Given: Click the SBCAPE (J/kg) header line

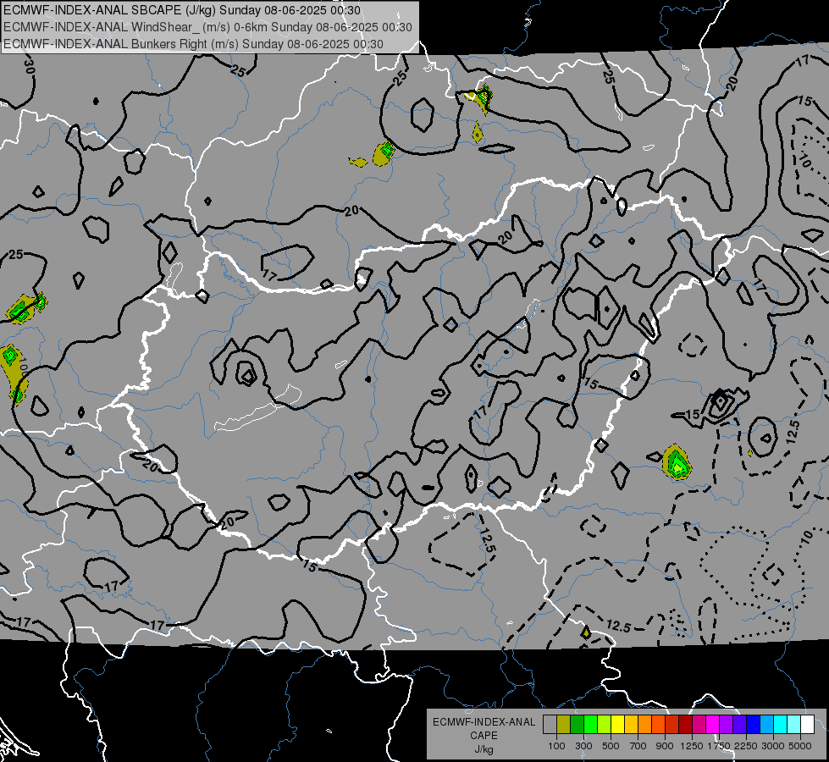Looking at the screenshot, I should (x=182, y=10).
